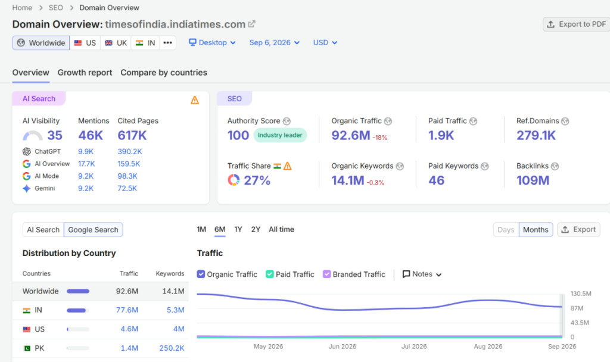The height and width of the screenshot is (362, 610).
Task: Click the Traffic Share donut chart icon
Action: (x=234, y=180)
